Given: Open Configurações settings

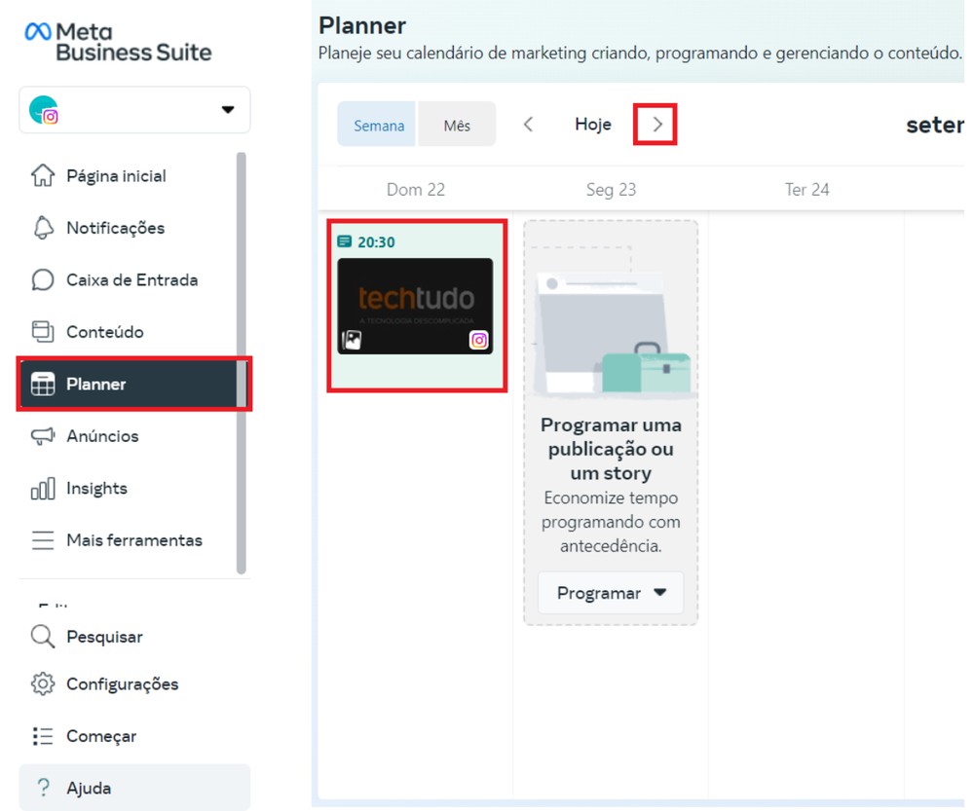Looking at the screenshot, I should [x=122, y=684].
